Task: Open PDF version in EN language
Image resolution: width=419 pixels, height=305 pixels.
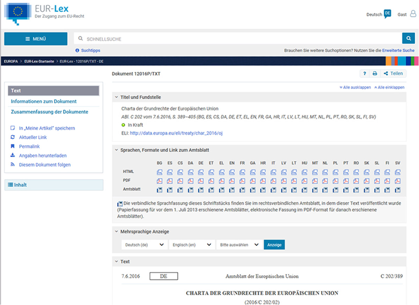Action: coord(232,181)
